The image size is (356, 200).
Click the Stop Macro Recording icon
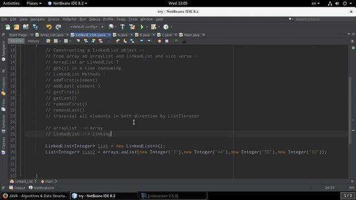(x=167, y=41)
